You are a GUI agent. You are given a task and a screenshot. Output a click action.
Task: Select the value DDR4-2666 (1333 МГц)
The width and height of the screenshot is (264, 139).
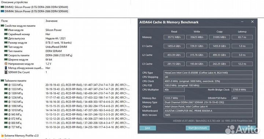coord(59,55)
